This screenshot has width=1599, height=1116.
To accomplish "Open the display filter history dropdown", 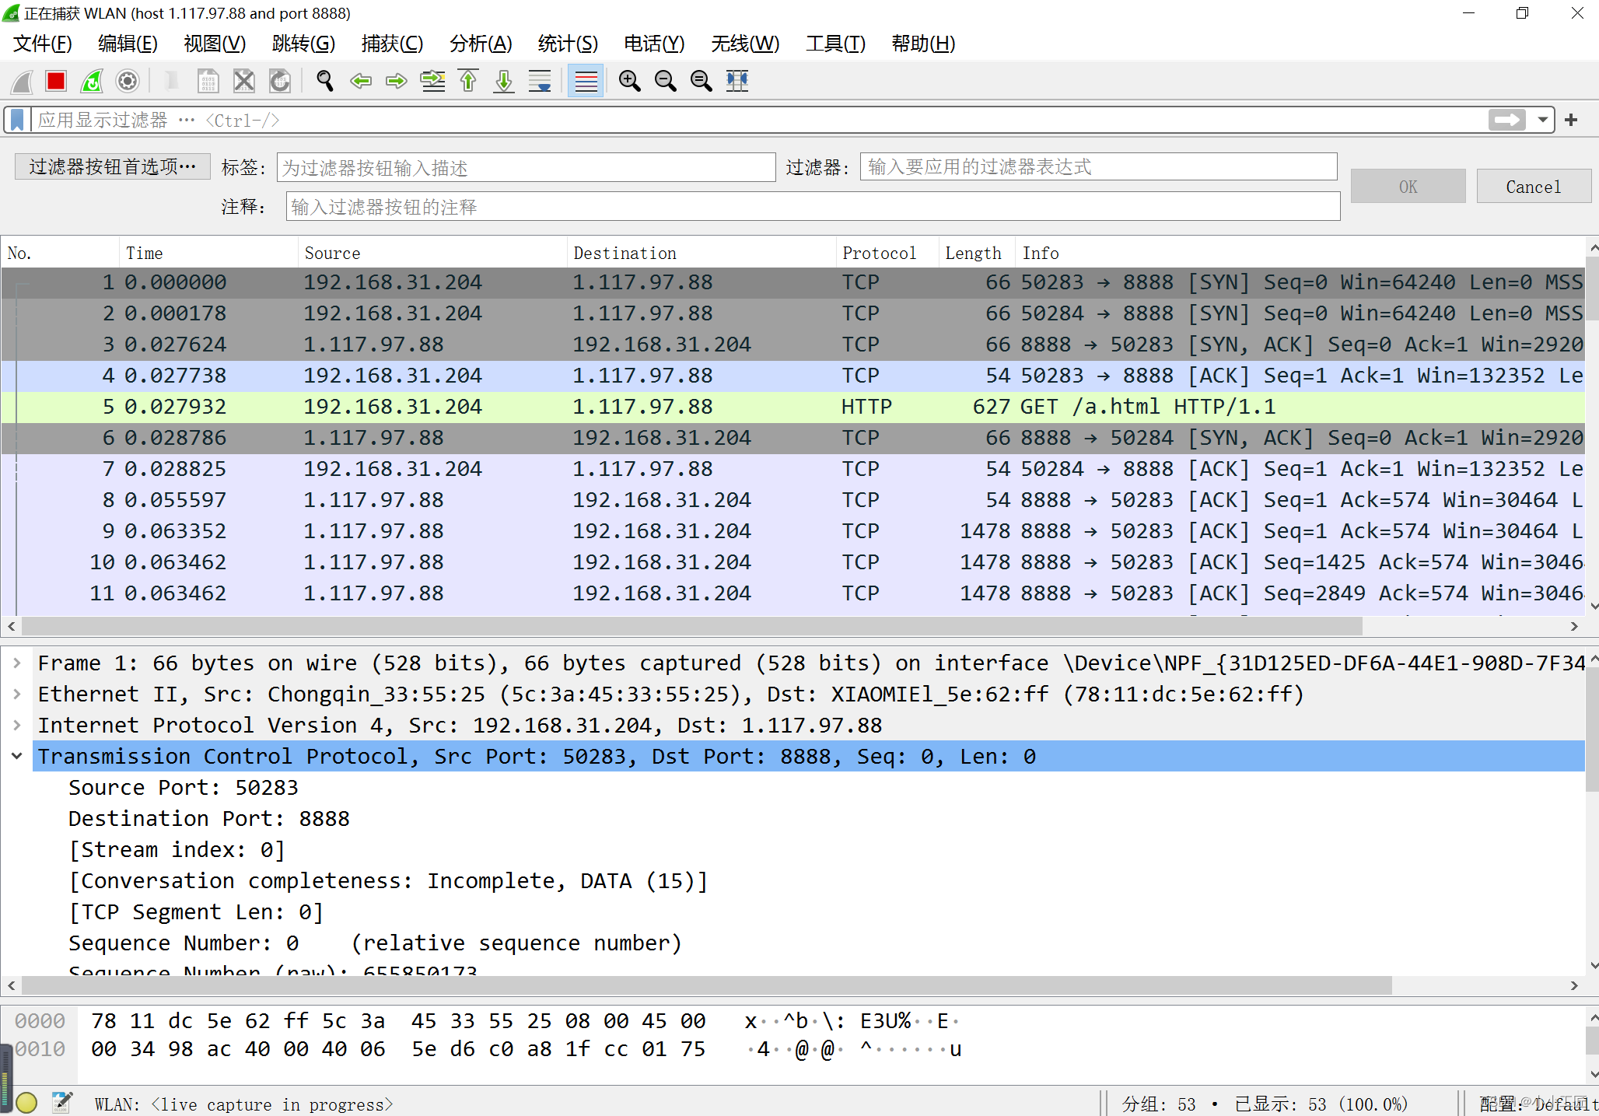I will pos(1542,121).
